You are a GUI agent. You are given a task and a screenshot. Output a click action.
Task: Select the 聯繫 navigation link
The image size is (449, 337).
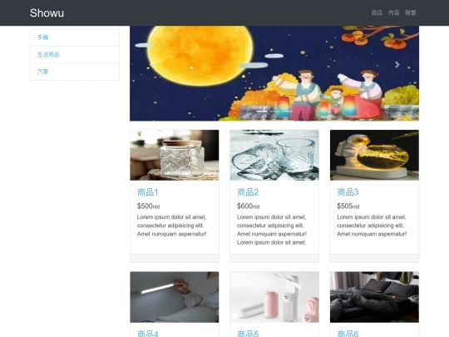coord(411,12)
